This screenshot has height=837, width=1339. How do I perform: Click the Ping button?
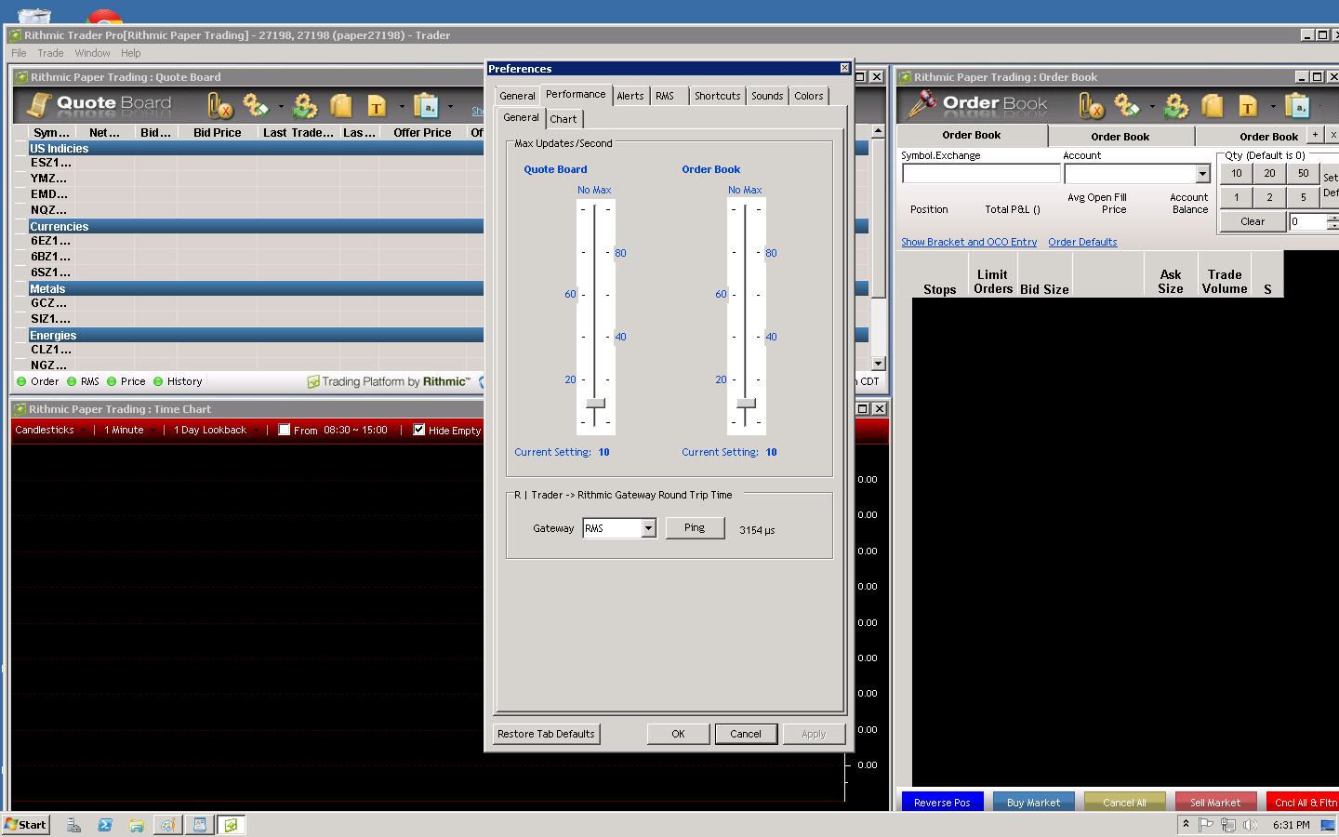click(695, 527)
